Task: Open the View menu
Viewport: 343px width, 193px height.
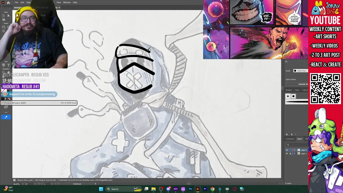Action: 59,2
